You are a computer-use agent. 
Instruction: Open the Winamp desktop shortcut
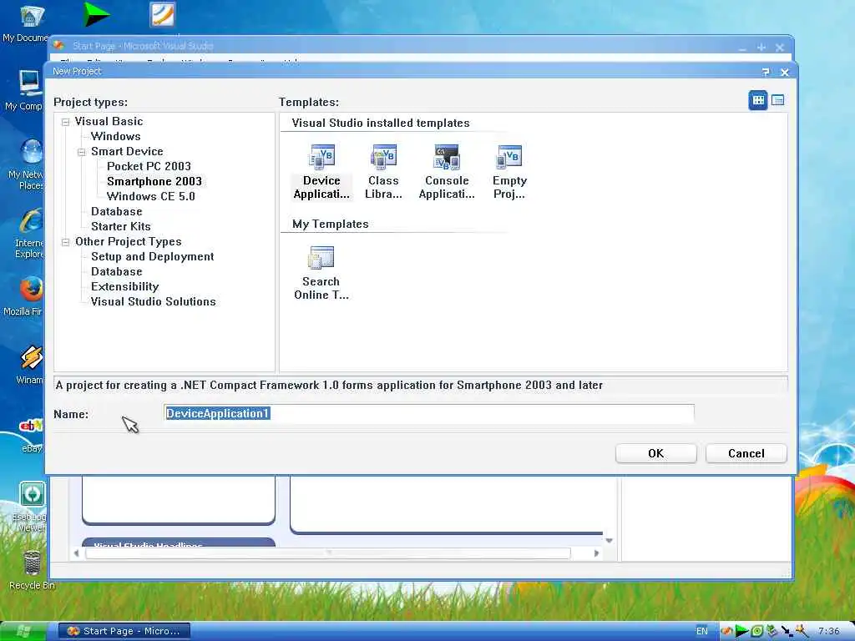(30, 365)
